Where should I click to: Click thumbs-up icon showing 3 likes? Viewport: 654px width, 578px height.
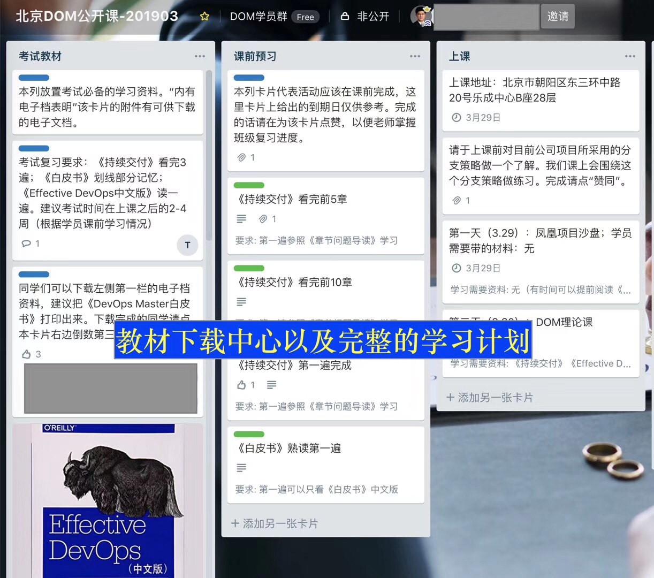pyautogui.click(x=26, y=354)
